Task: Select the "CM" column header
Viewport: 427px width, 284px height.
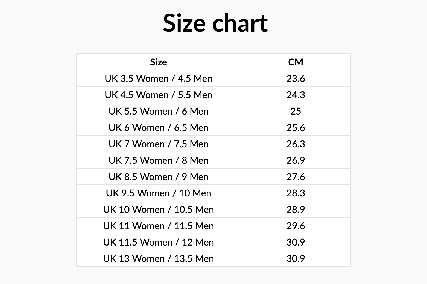Action: (296, 62)
